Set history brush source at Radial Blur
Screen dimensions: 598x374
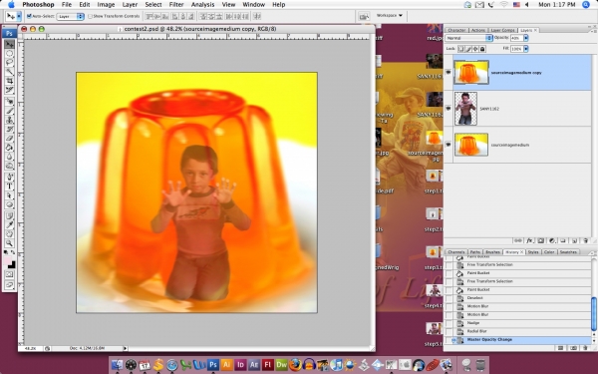(x=449, y=331)
